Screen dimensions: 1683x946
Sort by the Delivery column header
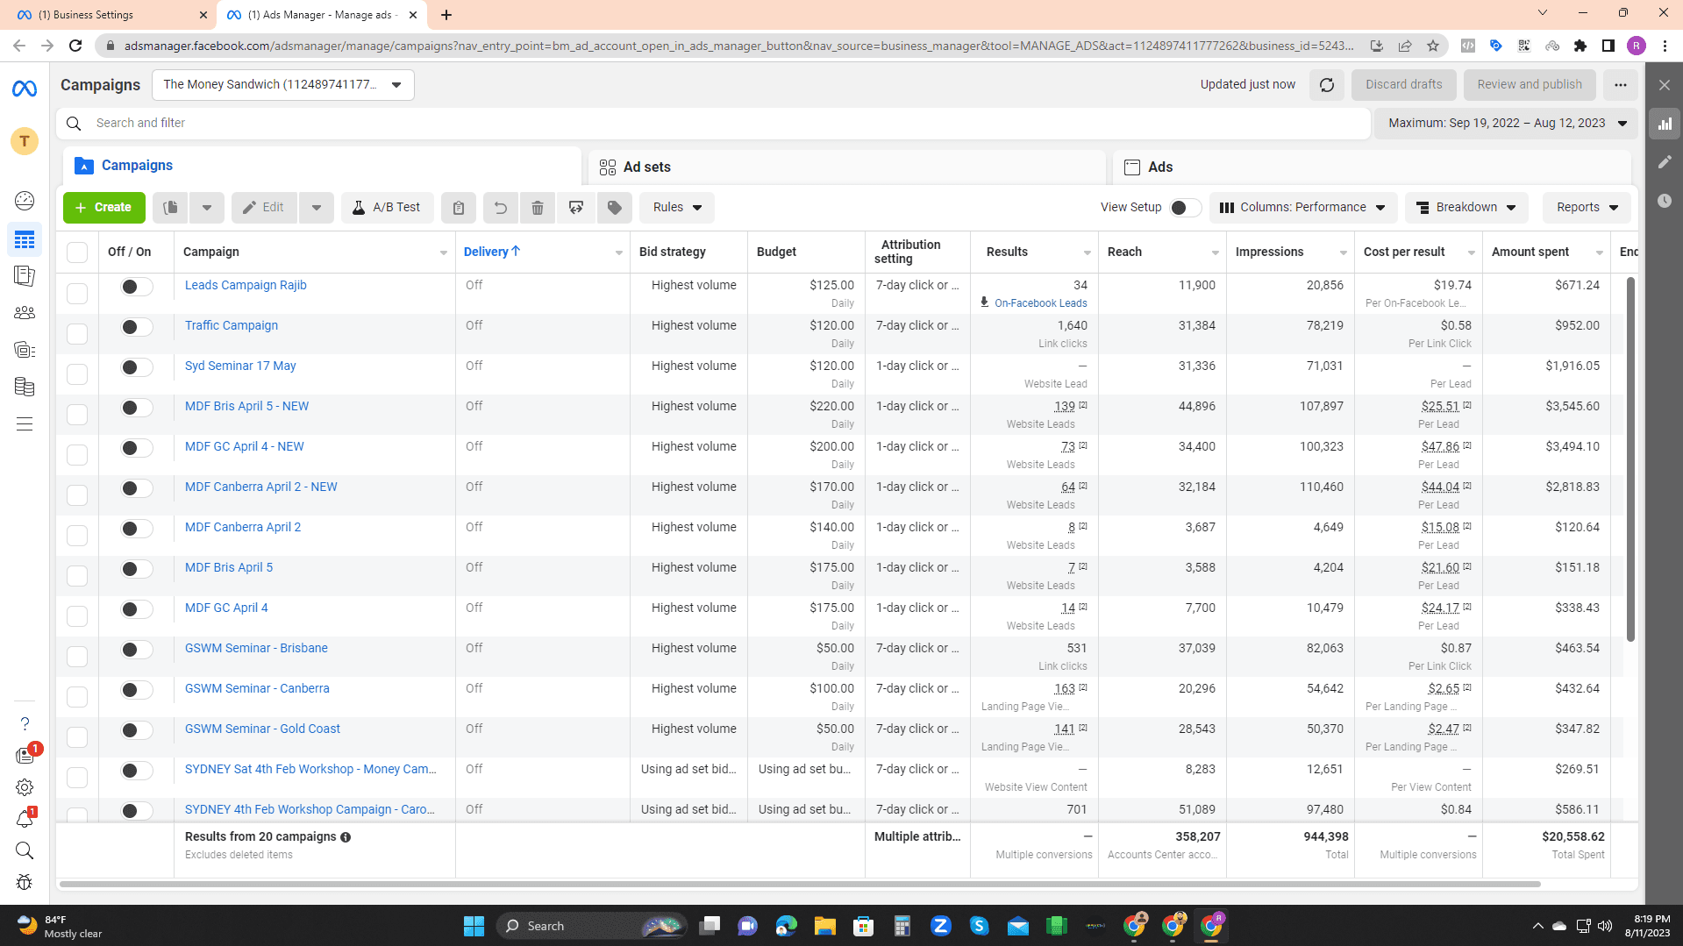(x=492, y=252)
